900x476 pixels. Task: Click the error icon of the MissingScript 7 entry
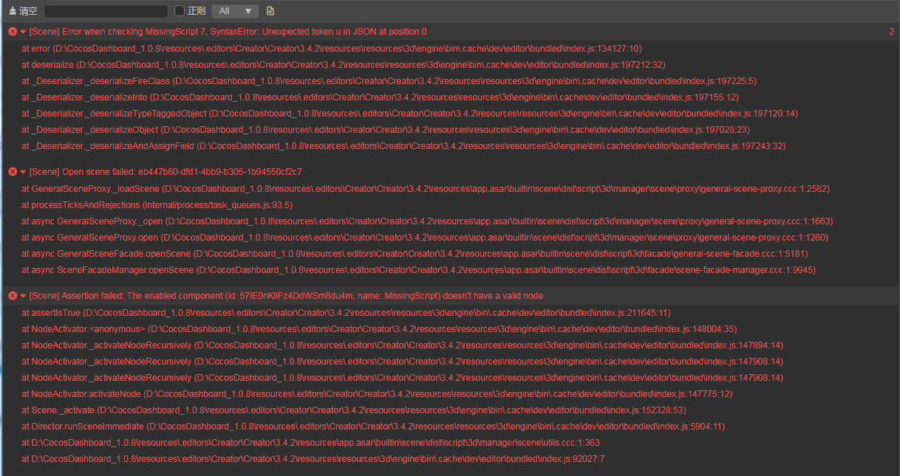point(13,32)
